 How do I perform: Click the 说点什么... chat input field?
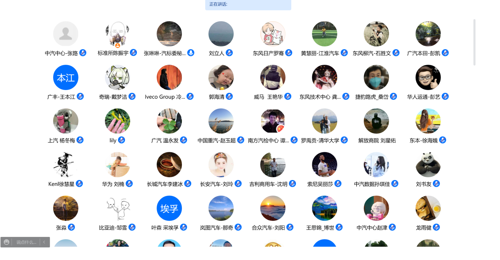click(x=26, y=242)
